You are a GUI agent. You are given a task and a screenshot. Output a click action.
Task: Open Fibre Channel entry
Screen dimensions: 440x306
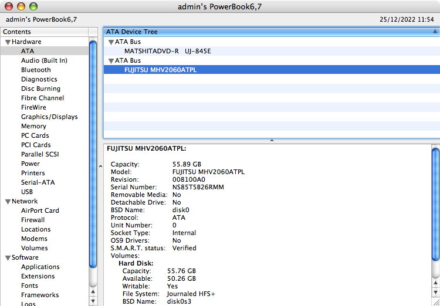[x=42, y=98]
